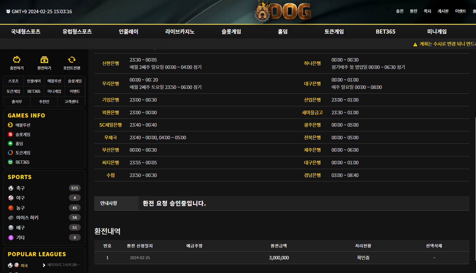Screen dimensions: 476x273
Task: Click the 포인트전환 swap arrows icon
Action: (x=72, y=60)
